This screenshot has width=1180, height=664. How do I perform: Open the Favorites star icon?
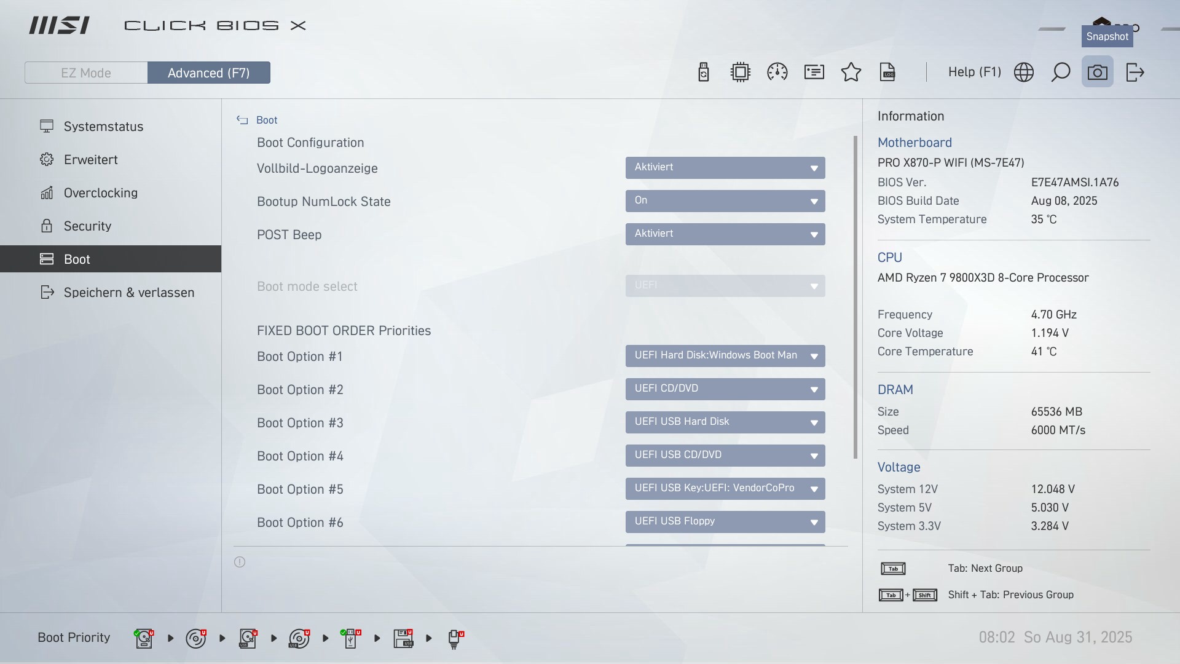tap(851, 72)
